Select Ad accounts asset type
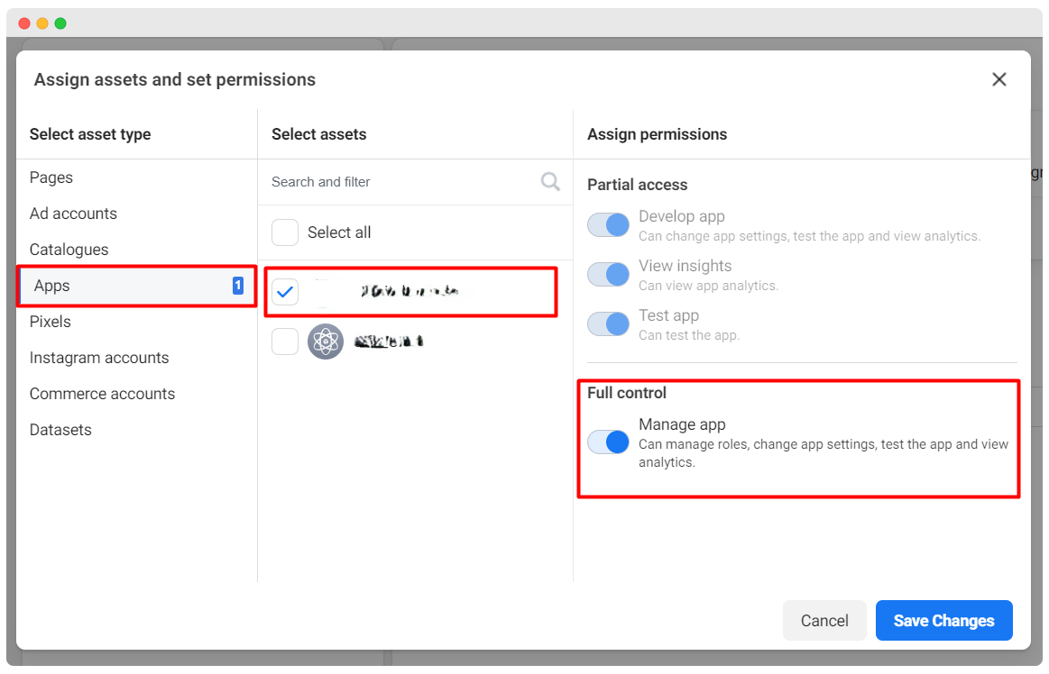Viewport: 1049px width, 674px height. 73,214
